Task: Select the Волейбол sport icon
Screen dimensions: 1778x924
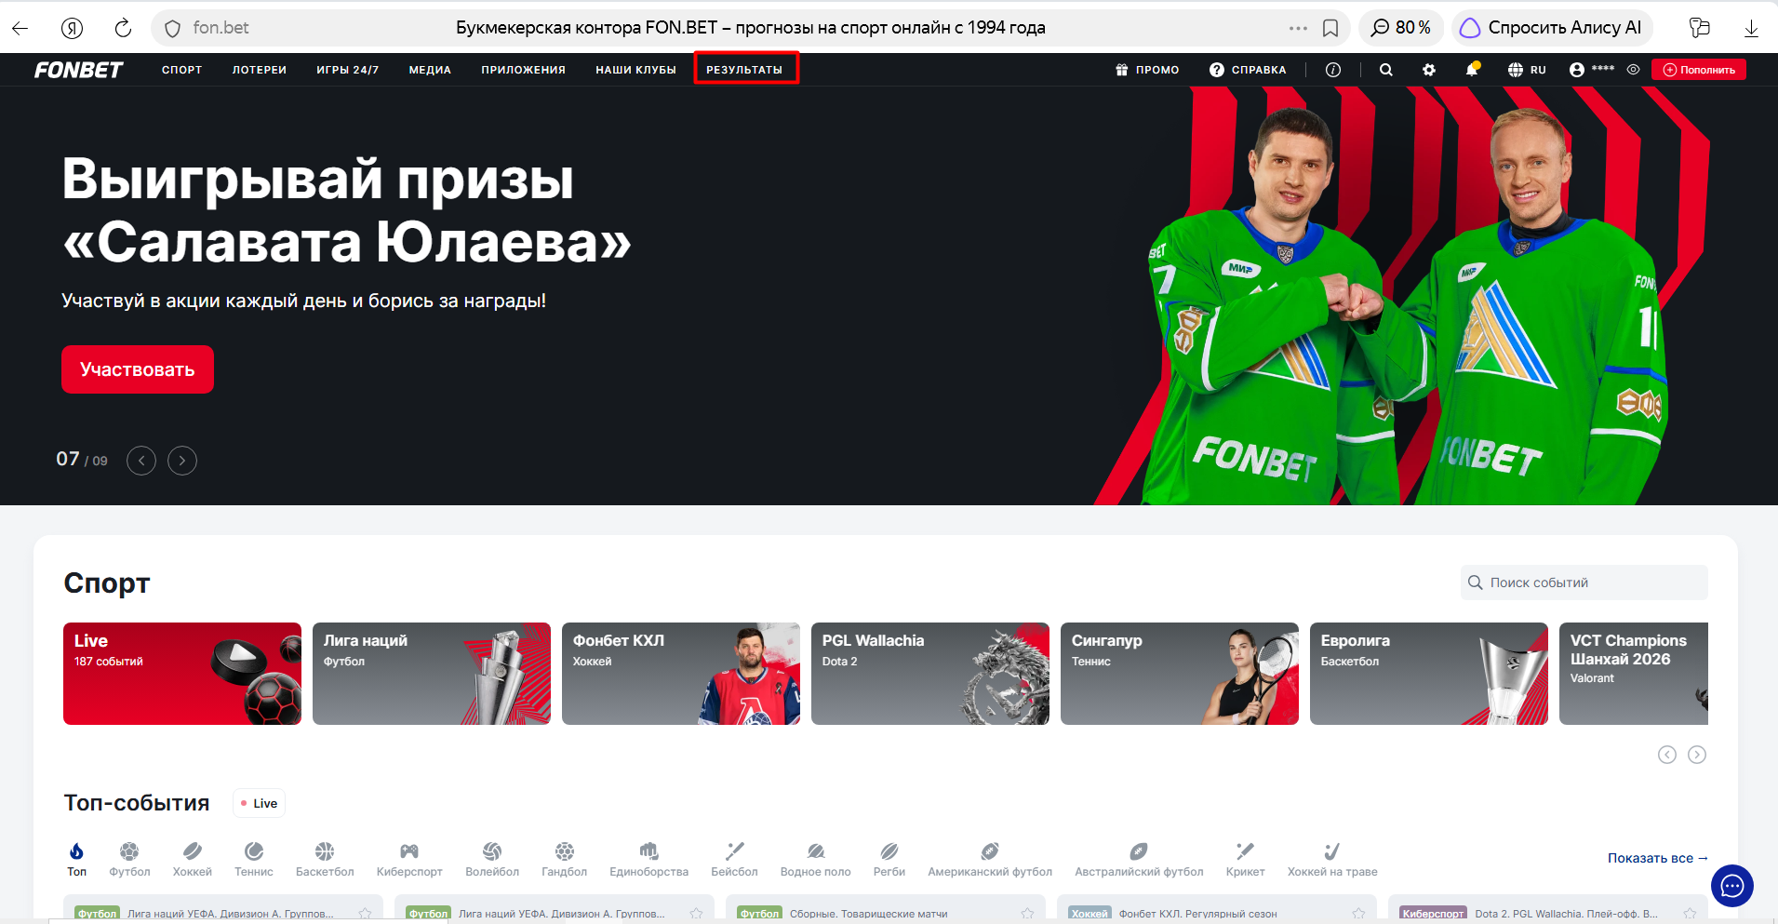Action: [x=492, y=859]
